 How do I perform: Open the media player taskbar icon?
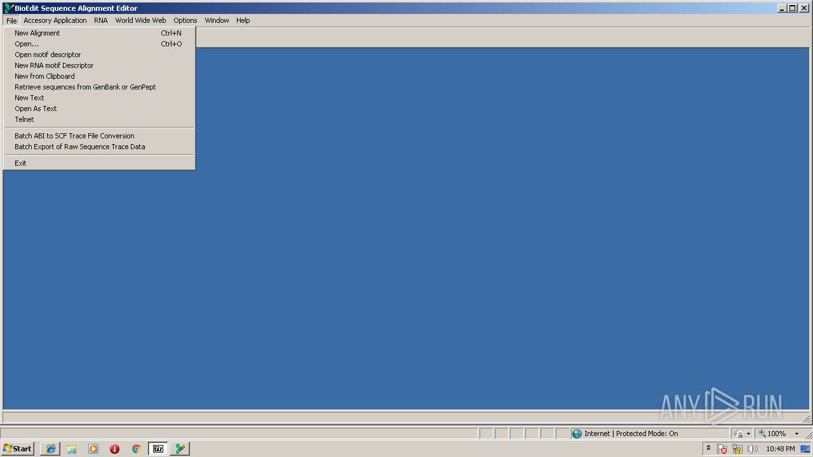click(x=93, y=449)
